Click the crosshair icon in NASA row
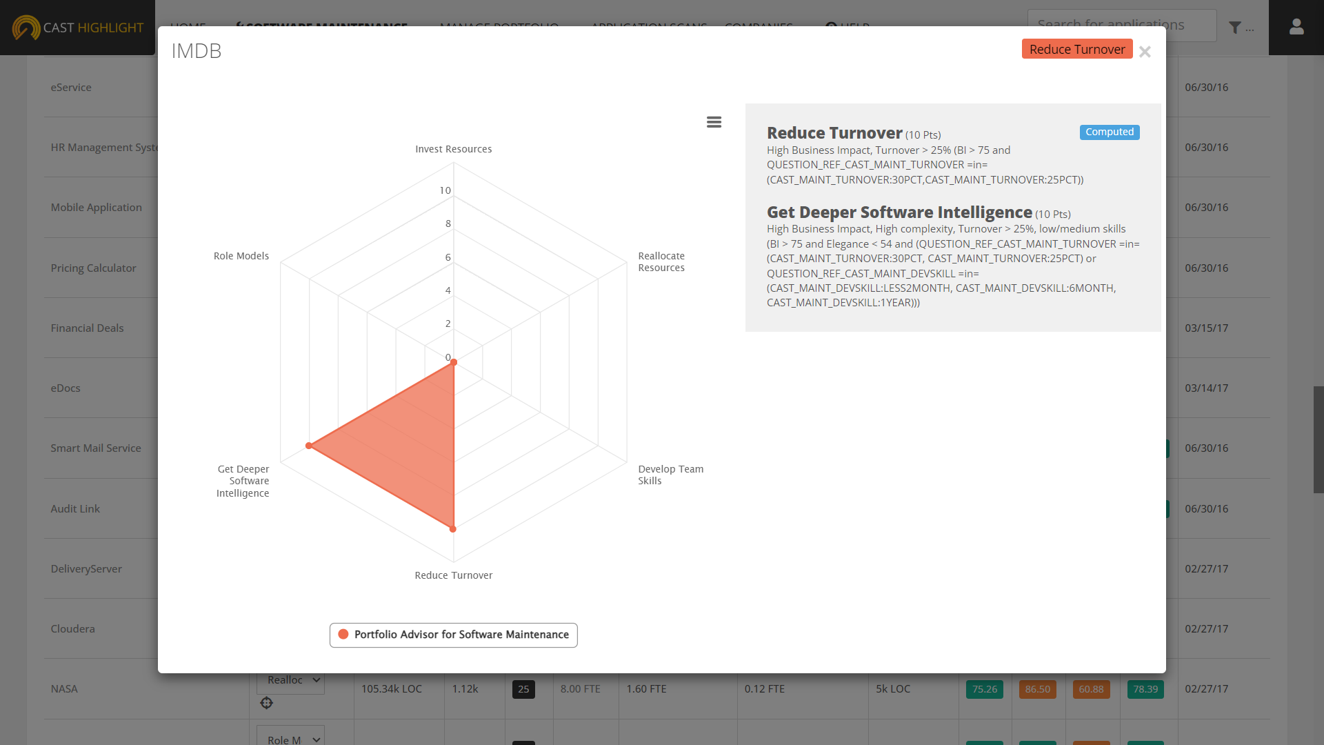The height and width of the screenshot is (745, 1324). [267, 703]
